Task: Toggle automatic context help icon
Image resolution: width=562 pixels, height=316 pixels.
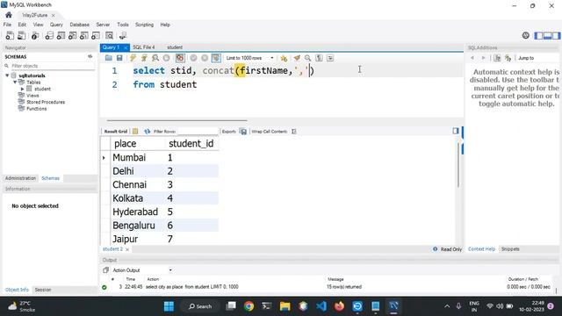Action: click(x=508, y=58)
